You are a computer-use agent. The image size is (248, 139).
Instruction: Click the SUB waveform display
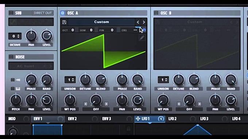click(x=31, y=22)
